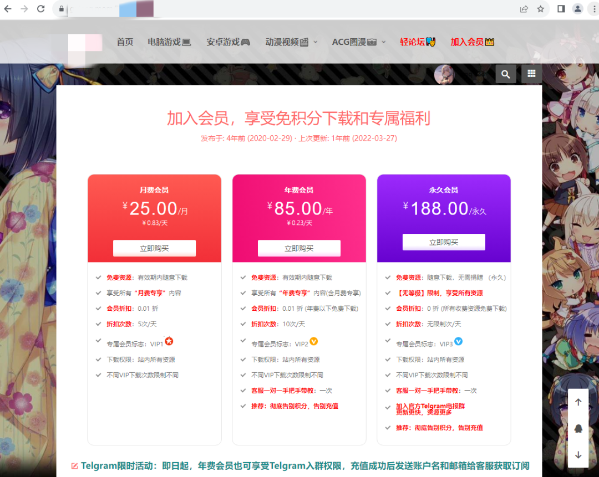Open the grid menu icon beside search
The height and width of the screenshot is (477, 599).
click(531, 74)
